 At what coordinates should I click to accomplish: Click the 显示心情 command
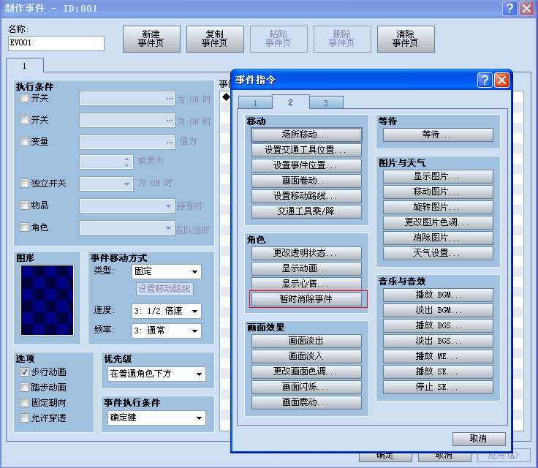[x=306, y=284]
